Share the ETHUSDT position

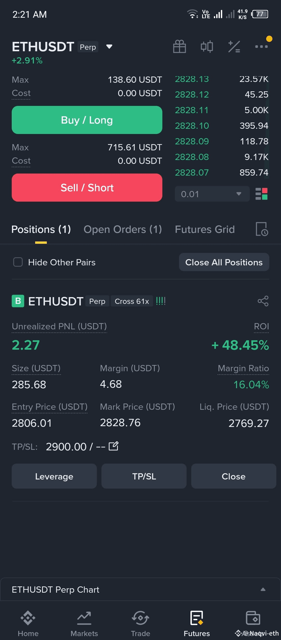point(263,301)
